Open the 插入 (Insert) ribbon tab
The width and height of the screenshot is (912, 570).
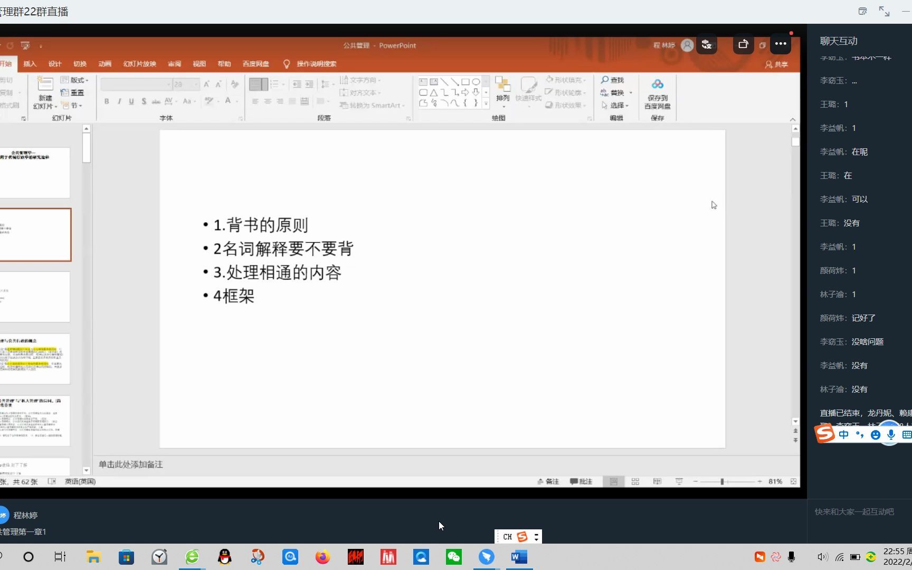point(30,64)
